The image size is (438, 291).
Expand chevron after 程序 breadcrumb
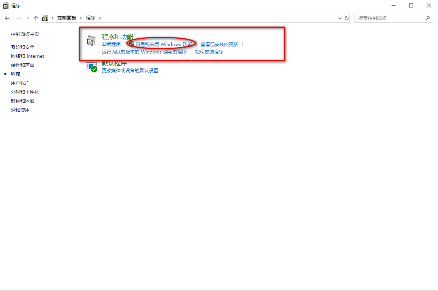[x=100, y=18]
